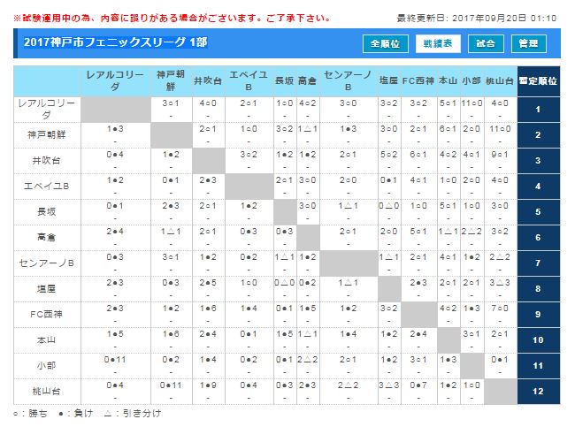
Task: Click 長坂 vs センアーノB draw 1△1
Action: tap(348, 206)
